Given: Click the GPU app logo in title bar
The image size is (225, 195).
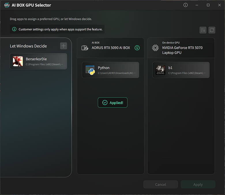Looking at the screenshot, I should click(x=7, y=5).
